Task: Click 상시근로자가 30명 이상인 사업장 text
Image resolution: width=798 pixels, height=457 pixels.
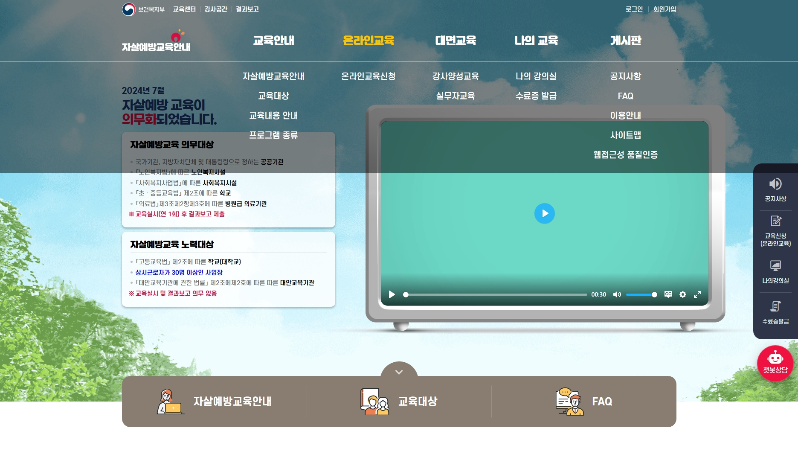Action: point(179,272)
